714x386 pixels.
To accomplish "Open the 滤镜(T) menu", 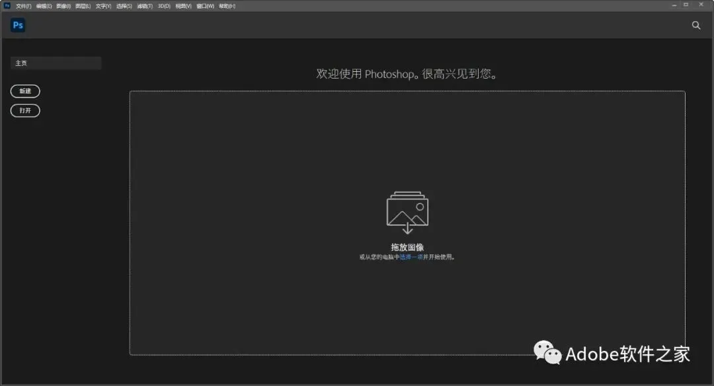I will point(145,6).
